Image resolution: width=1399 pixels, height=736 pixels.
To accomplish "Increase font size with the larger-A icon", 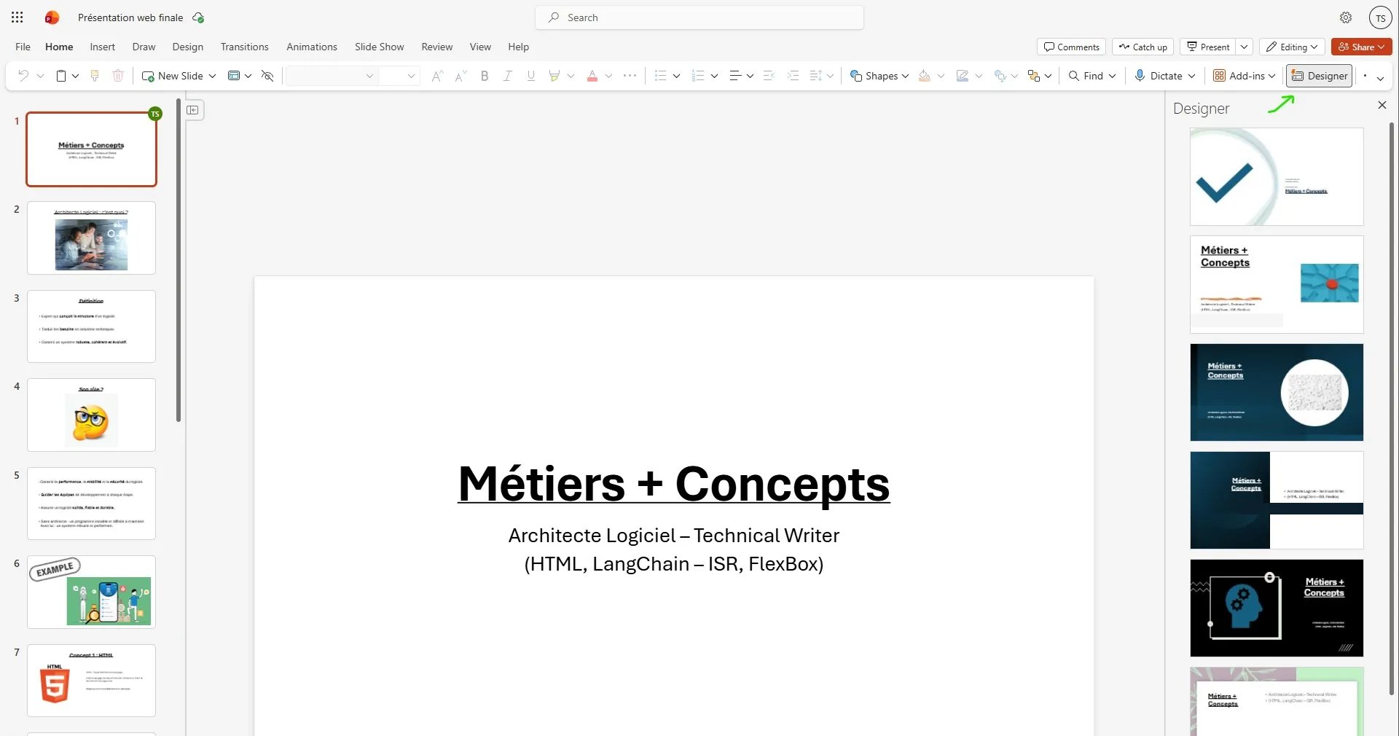I will click(x=437, y=76).
